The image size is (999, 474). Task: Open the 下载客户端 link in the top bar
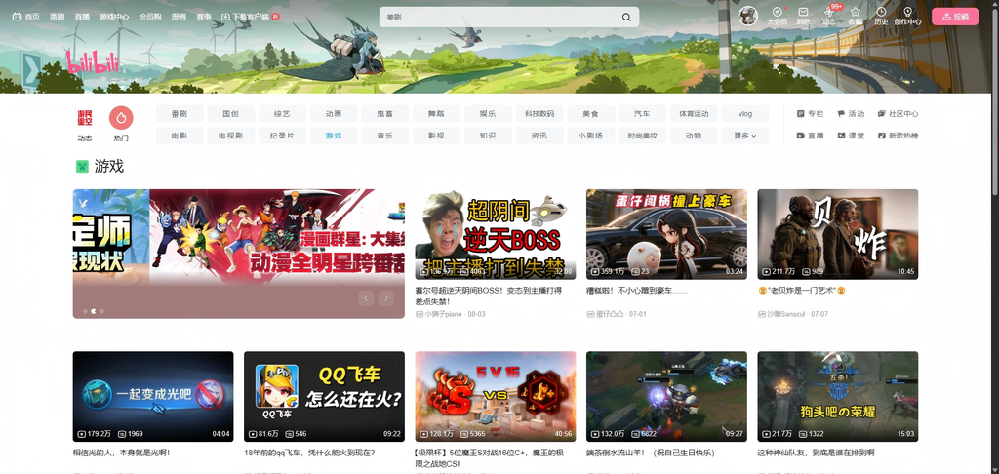tap(245, 17)
